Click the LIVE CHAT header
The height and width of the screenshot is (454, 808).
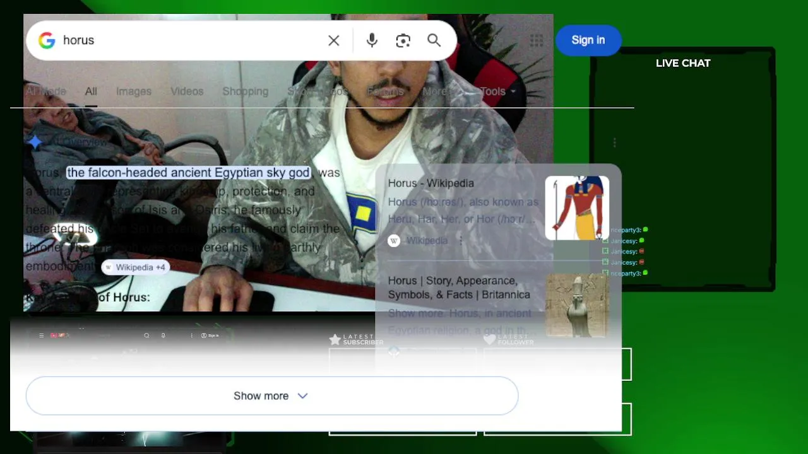coord(683,63)
